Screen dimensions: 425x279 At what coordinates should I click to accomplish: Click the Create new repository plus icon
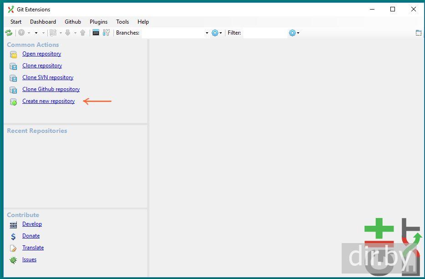tap(13, 101)
